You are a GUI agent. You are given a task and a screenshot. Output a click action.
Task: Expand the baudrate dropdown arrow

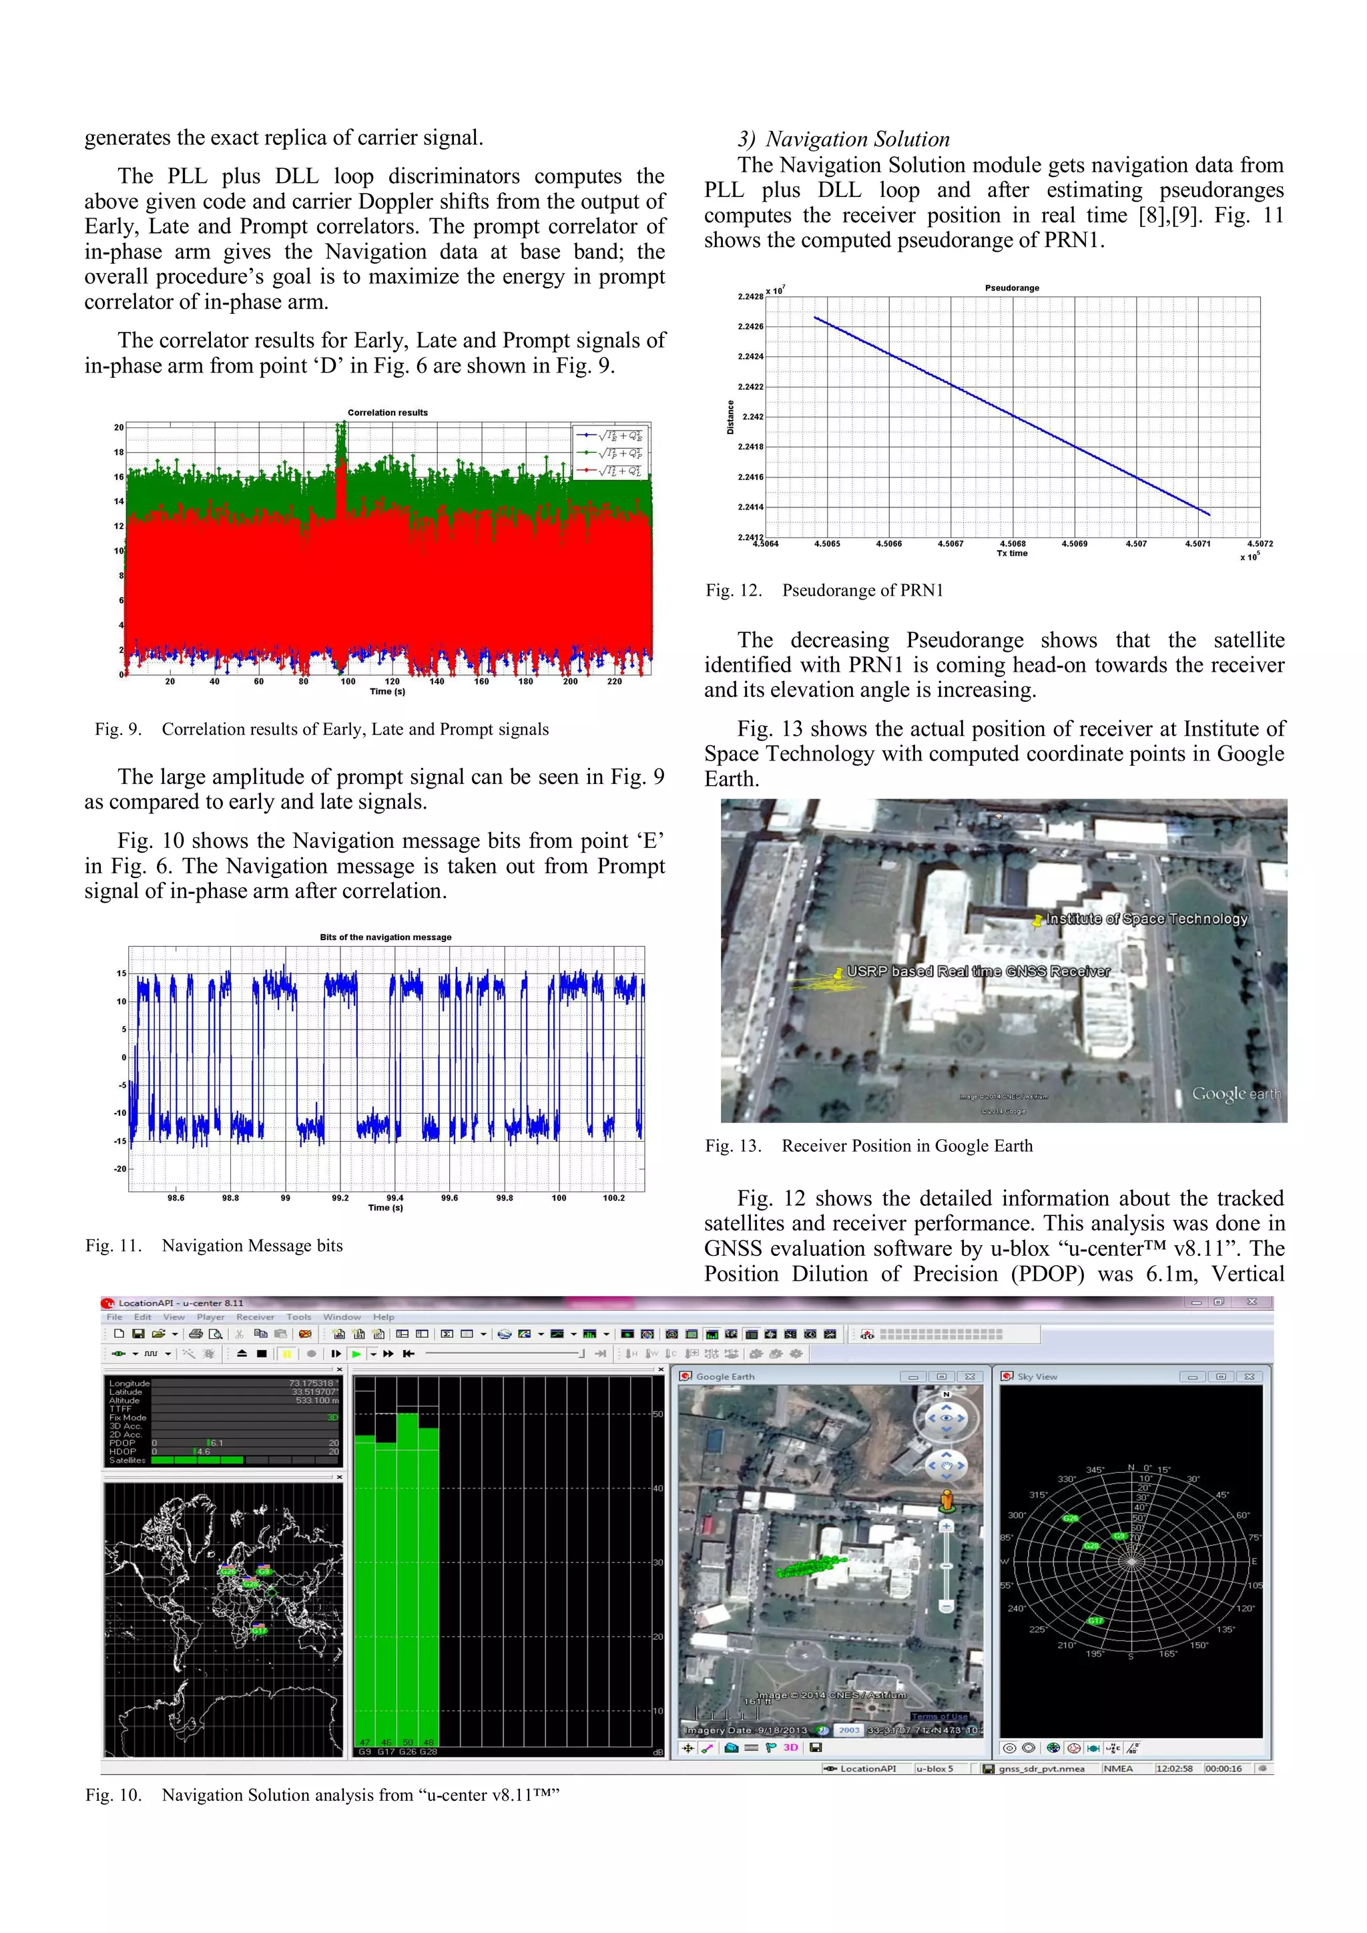(168, 1354)
